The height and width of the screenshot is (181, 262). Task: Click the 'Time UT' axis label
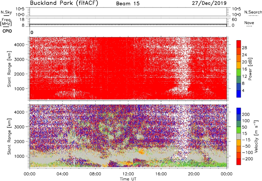[128, 179]
